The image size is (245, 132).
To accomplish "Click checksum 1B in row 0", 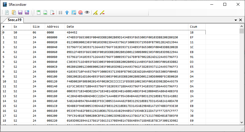I will 192,32.
